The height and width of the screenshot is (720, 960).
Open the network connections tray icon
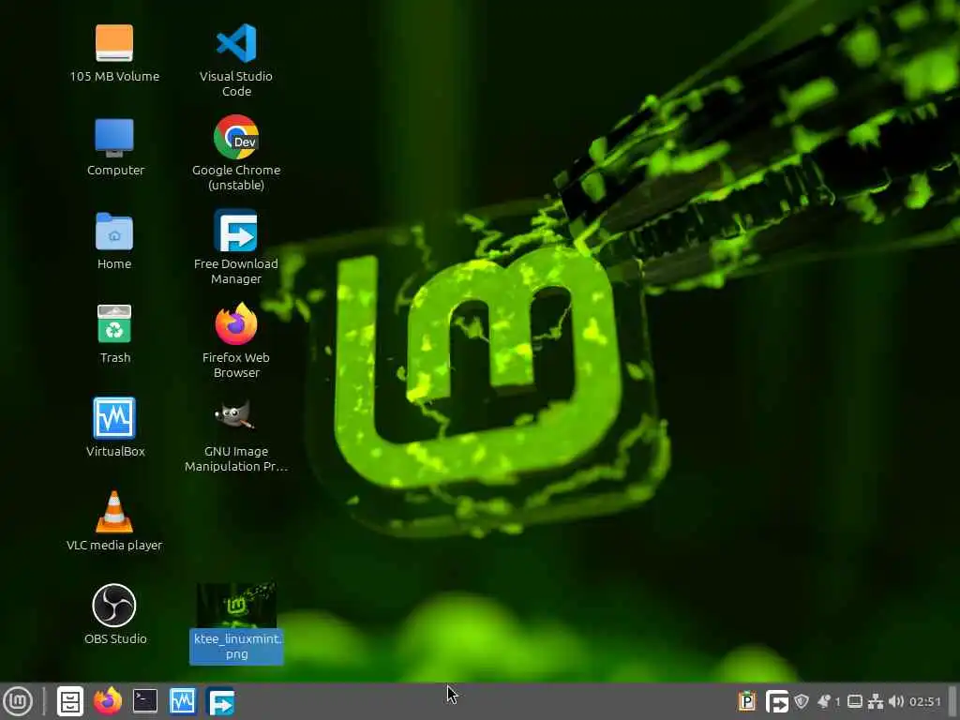876,701
